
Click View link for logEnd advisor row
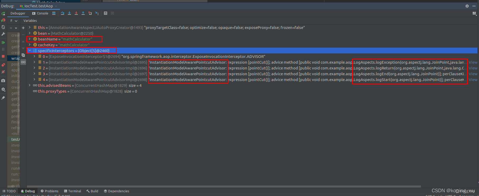pos(473,74)
